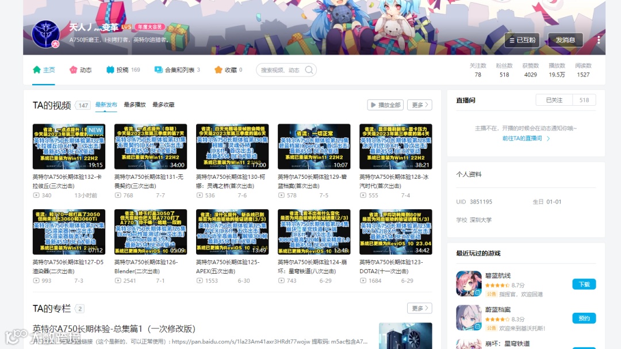This screenshot has height=349, width=621.
Task: Click the 蔚蓝档案 game title
Action: pyautogui.click(x=498, y=309)
